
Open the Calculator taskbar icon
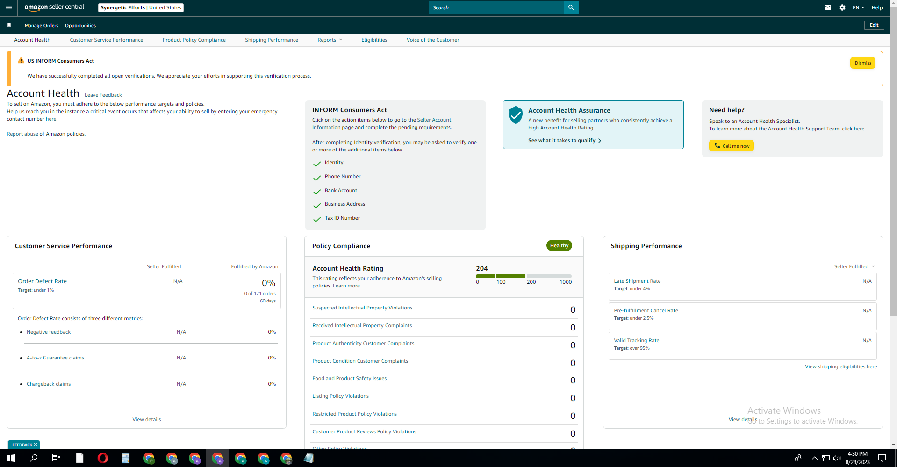coord(125,458)
